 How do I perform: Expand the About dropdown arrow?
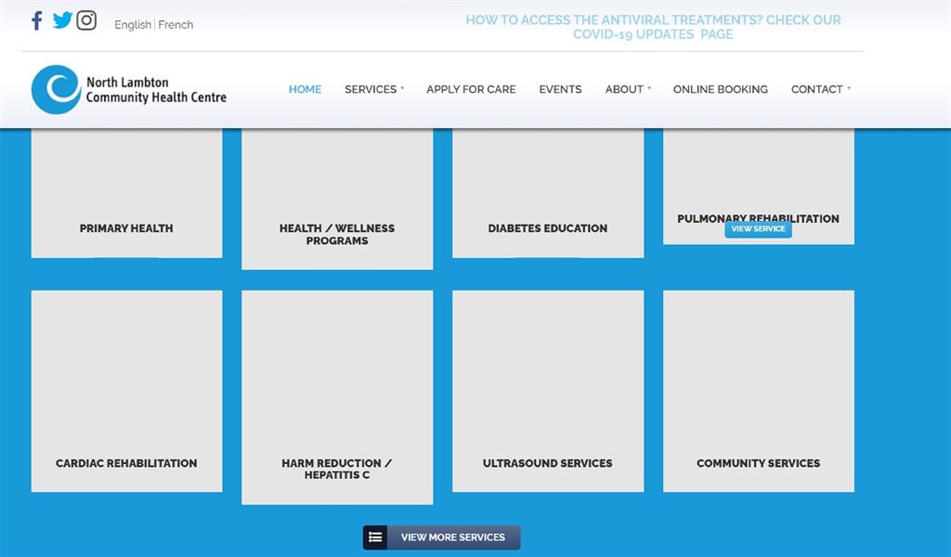[x=649, y=88]
